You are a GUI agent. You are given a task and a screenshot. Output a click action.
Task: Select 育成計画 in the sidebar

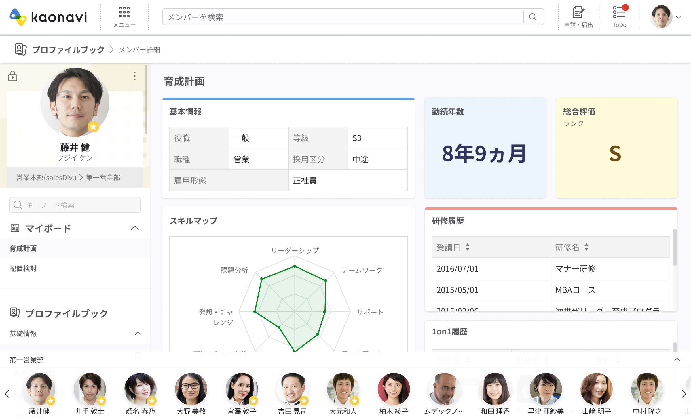pos(23,248)
